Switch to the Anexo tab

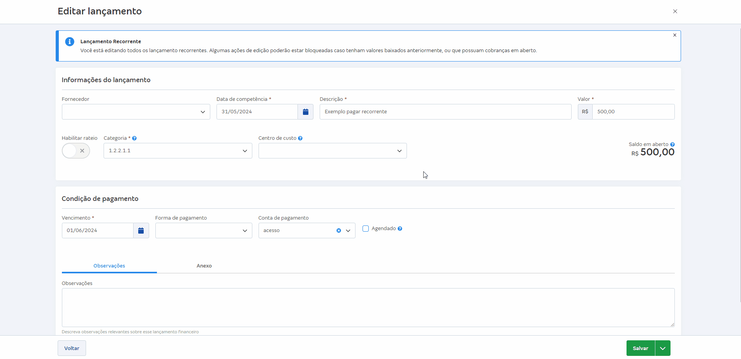pyautogui.click(x=204, y=266)
